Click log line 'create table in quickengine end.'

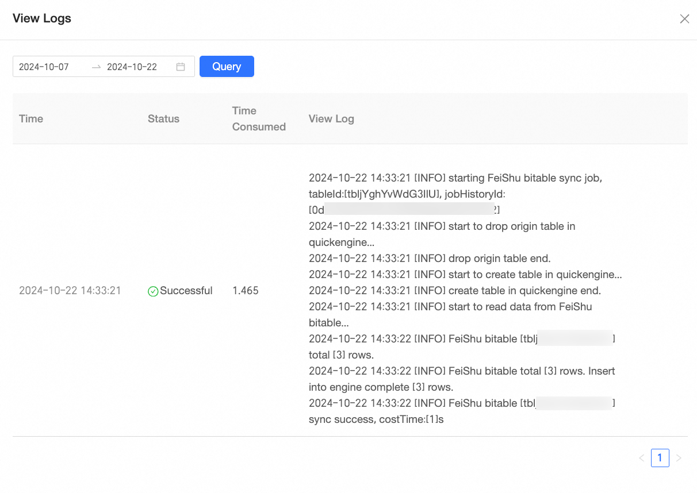pyautogui.click(x=455, y=291)
